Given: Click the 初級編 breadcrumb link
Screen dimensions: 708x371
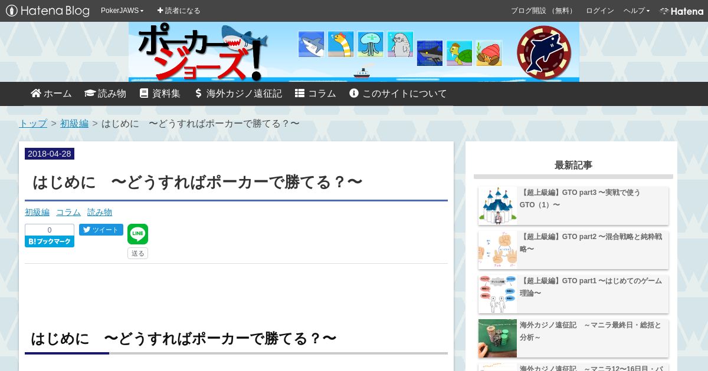Looking at the screenshot, I should [x=74, y=123].
